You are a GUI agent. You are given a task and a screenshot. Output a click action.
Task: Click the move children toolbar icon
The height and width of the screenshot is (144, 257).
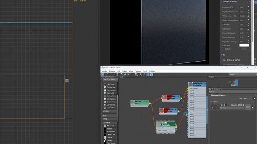(x=121, y=74)
